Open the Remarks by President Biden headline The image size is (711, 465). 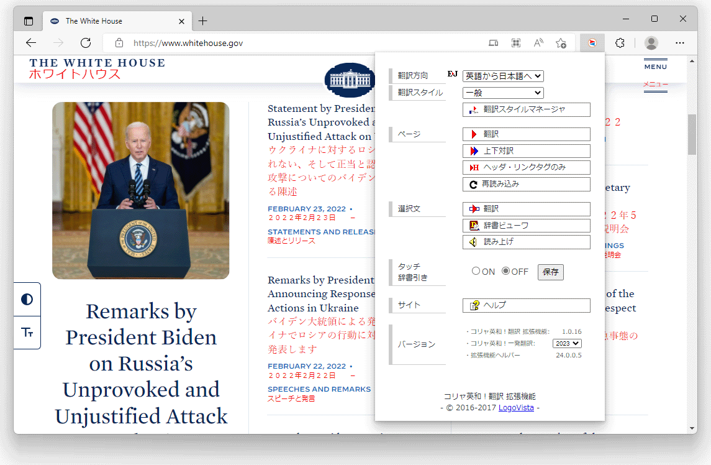pos(141,363)
